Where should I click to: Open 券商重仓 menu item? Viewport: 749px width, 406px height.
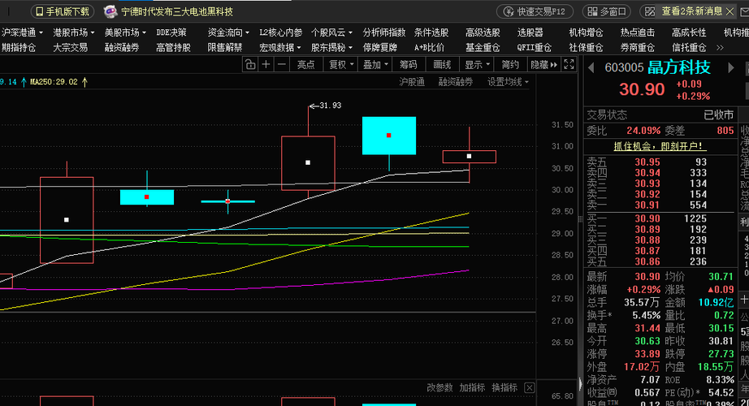coord(638,48)
